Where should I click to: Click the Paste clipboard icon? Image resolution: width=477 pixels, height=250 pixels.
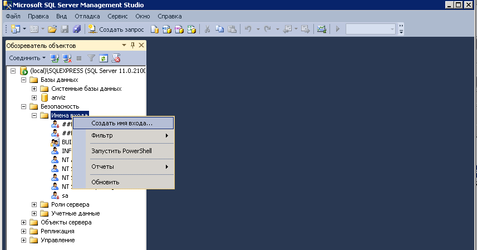pyautogui.click(x=232, y=29)
